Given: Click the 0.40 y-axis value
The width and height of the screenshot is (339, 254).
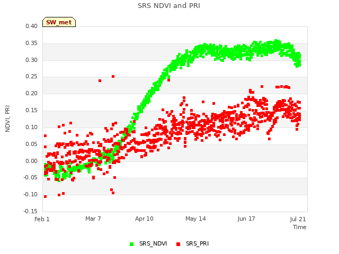Looking at the screenshot, I should [x=31, y=26].
